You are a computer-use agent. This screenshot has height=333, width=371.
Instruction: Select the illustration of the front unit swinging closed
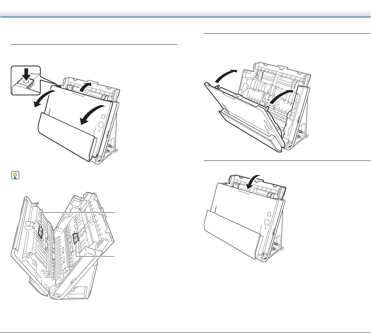pyautogui.click(x=257, y=108)
